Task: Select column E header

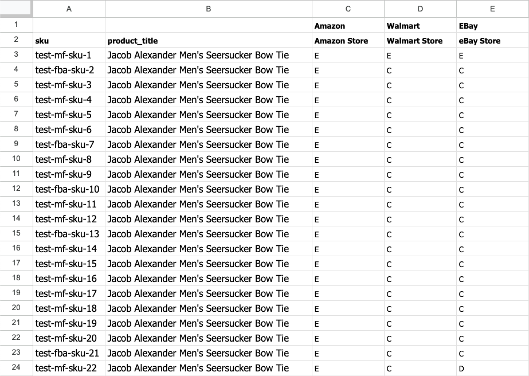Action: pyautogui.click(x=492, y=9)
